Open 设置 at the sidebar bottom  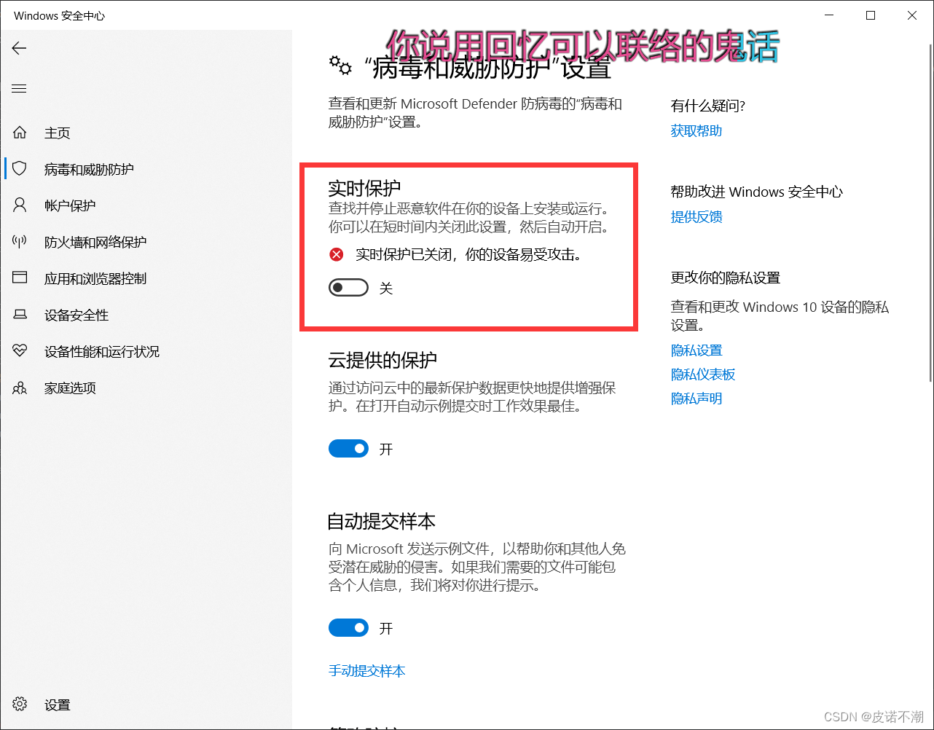tap(58, 705)
